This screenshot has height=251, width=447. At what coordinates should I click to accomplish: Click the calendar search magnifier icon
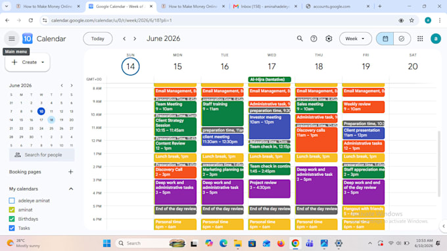[300, 39]
